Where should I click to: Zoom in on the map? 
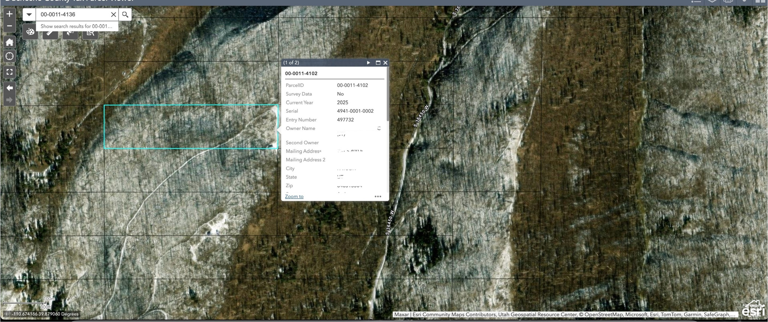tap(9, 14)
